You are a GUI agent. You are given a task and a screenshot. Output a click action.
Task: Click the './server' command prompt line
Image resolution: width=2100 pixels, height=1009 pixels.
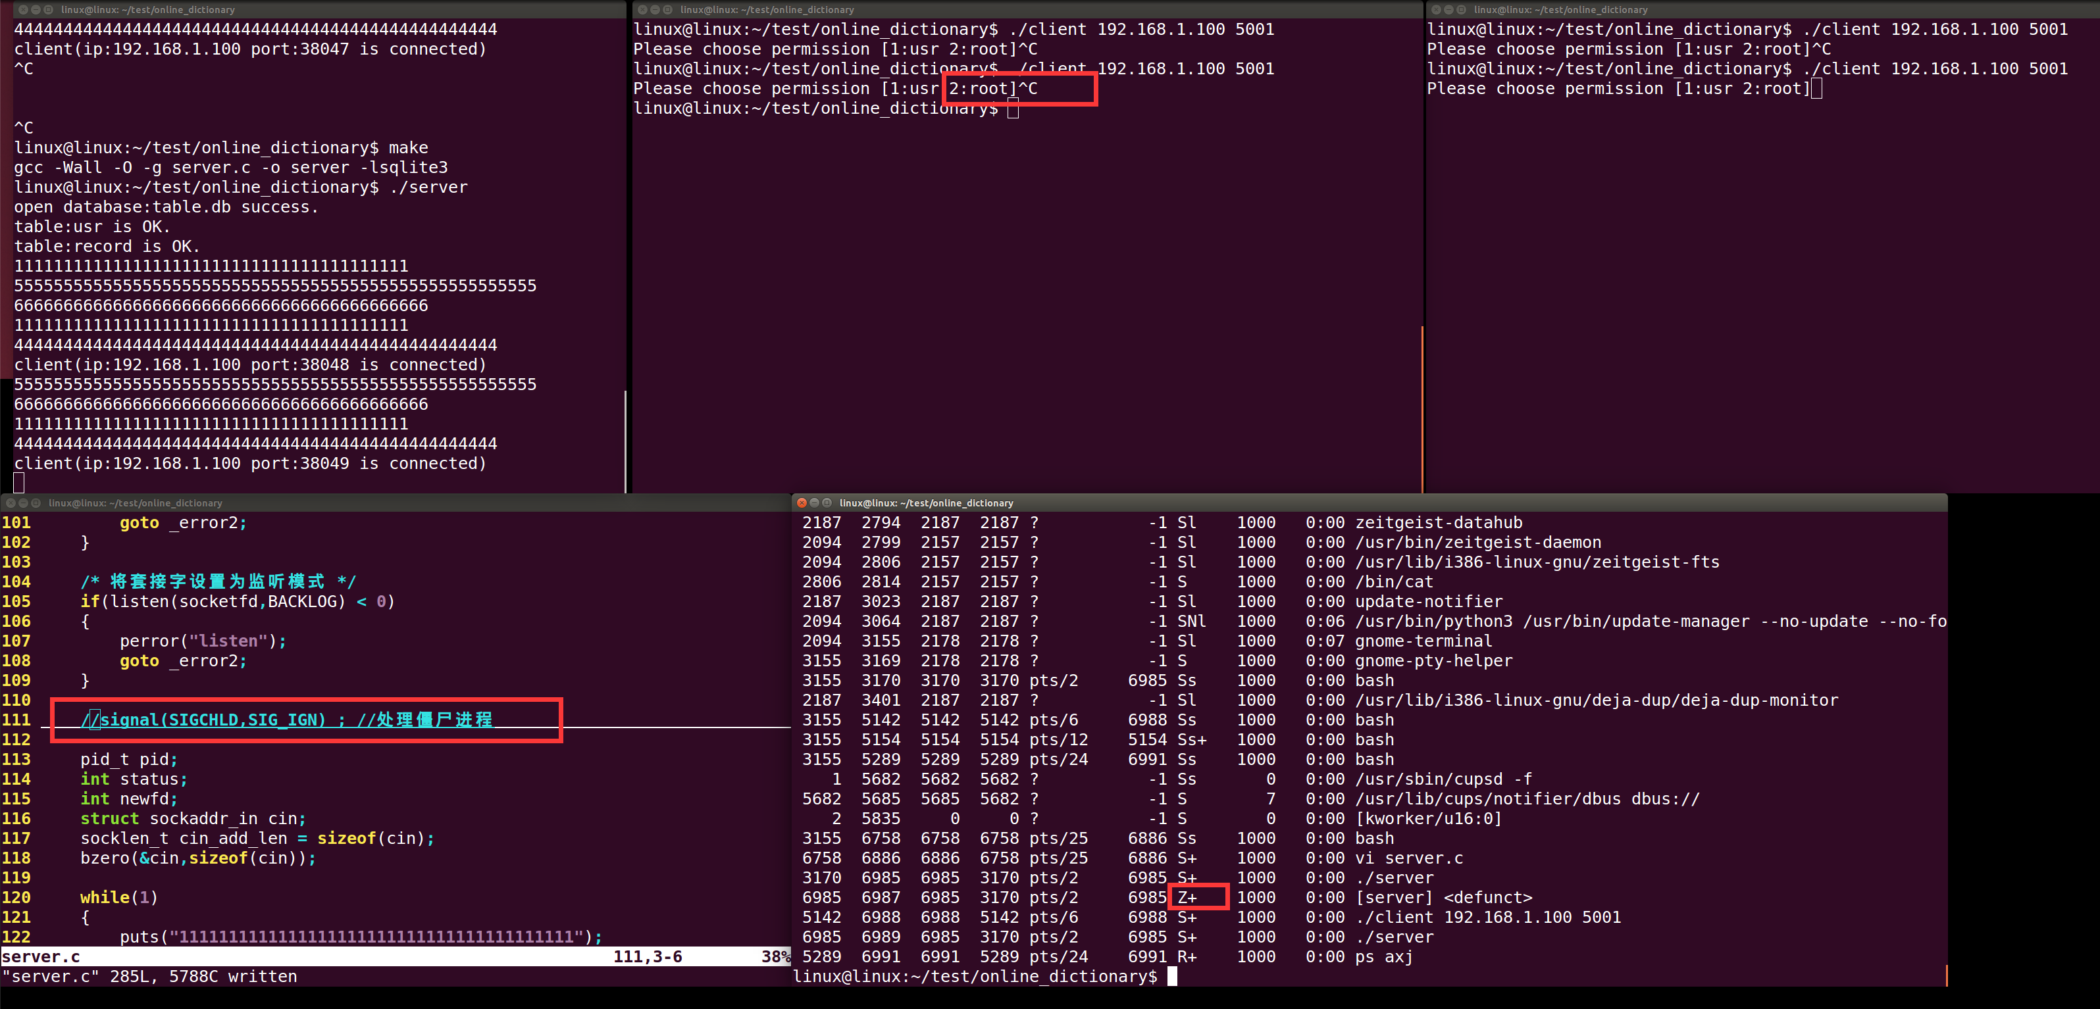coord(240,187)
